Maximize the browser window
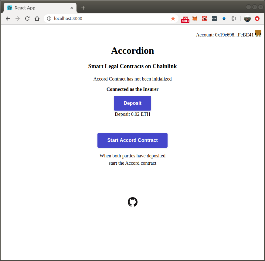Viewport: 265px width, 261px height. tap(254, 7)
